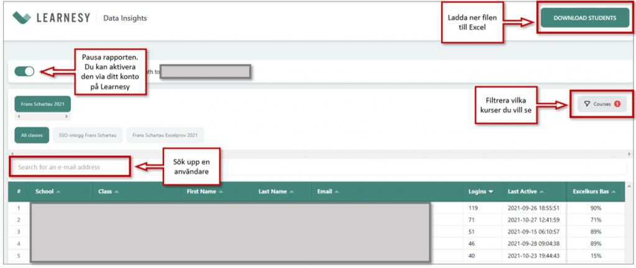Viewport: 636px width, 268px height.
Task: Select SSO-inlogg Frans Schartau class
Action: [x=88, y=135]
